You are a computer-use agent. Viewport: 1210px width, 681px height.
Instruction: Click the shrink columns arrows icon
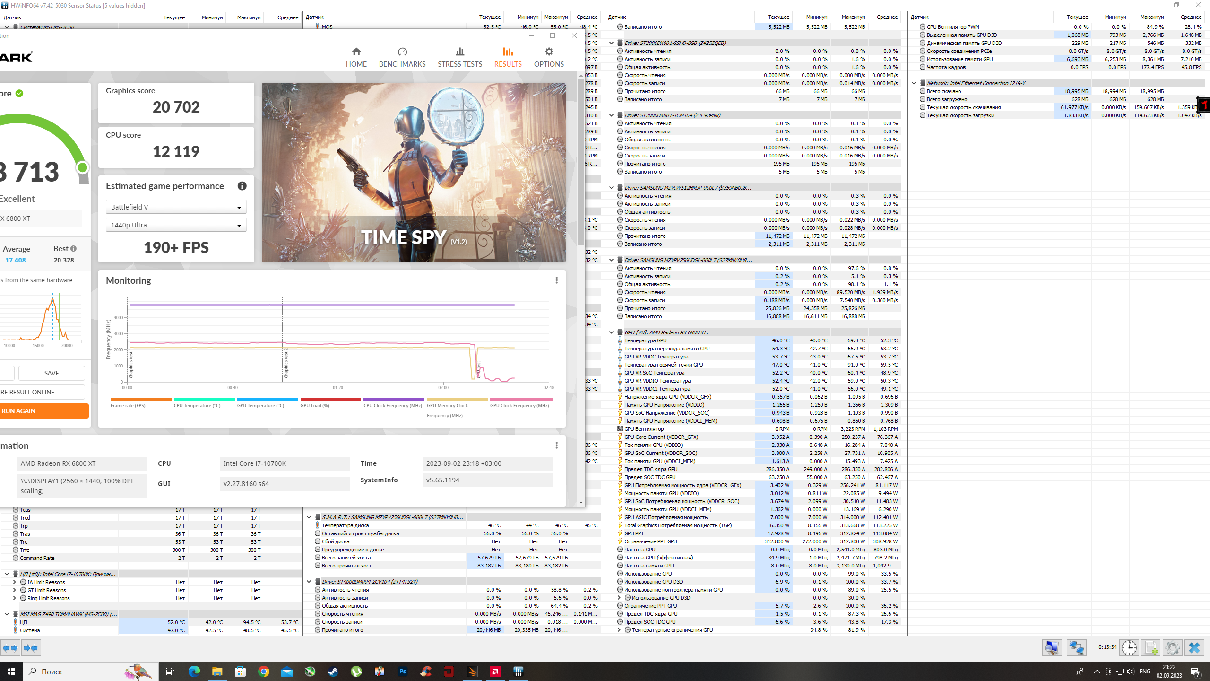pyautogui.click(x=31, y=648)
